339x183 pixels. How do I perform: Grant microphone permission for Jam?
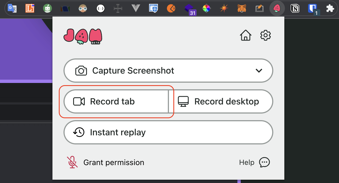(106, 162)
